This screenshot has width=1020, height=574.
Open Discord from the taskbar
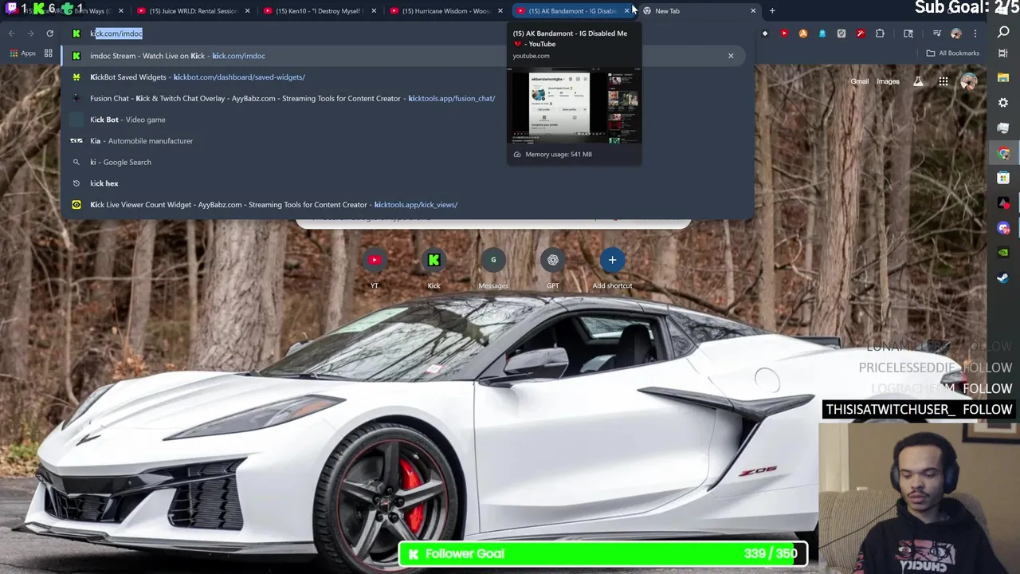coord(1003,228)
